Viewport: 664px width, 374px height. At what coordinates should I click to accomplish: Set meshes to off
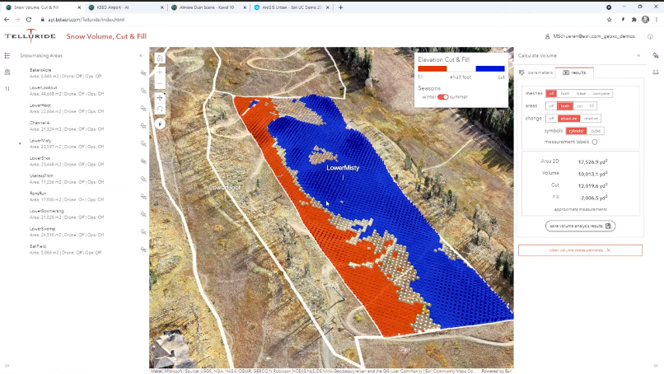pos(551,93)
